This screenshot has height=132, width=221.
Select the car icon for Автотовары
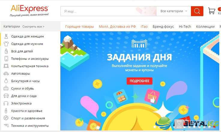tap(6, 73)
